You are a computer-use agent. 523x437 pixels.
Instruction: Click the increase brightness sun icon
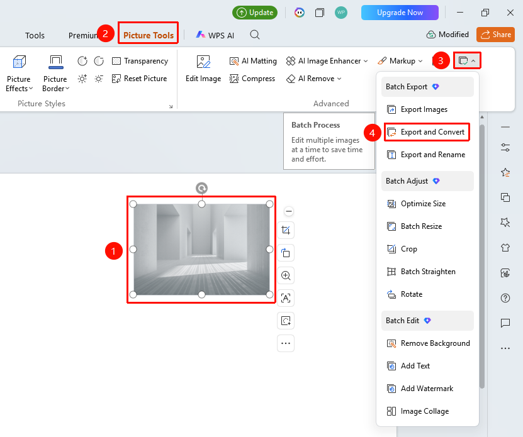(x=82, y=79)
